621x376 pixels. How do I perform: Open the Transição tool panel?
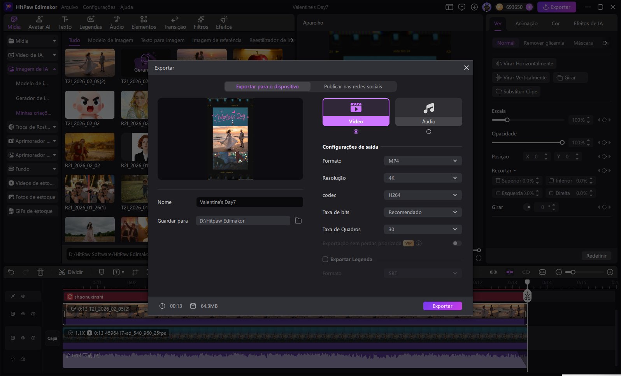click(x=175, y=23)
